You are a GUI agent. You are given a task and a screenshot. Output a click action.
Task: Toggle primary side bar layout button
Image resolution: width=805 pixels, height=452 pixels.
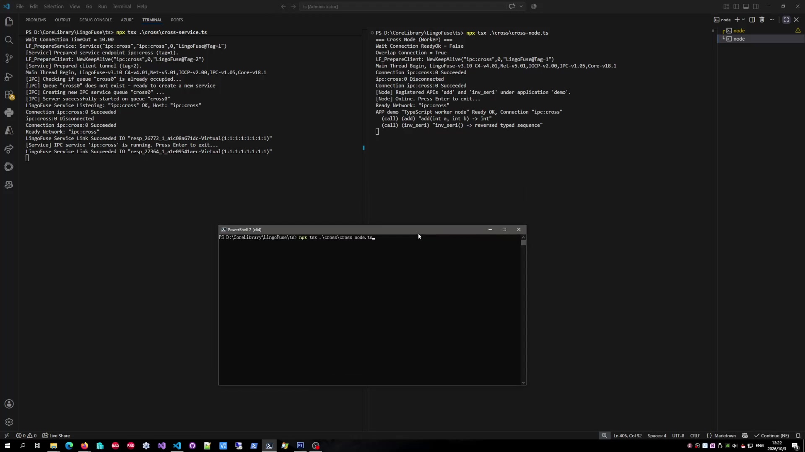736,6
